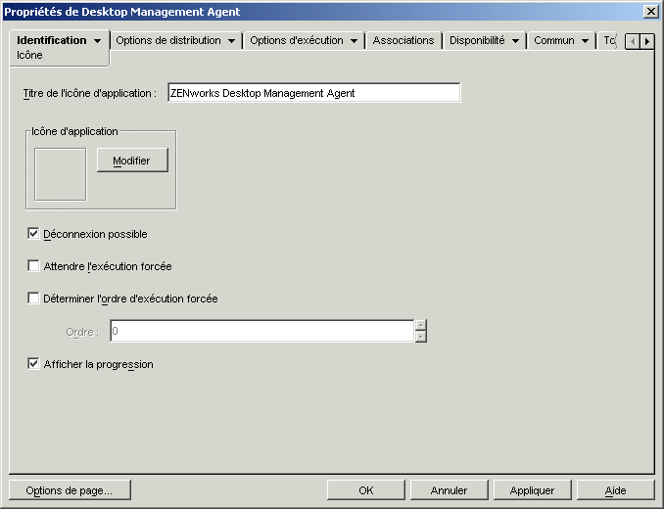Switch to Options d'exécution tab
Screen dimensions: 664x509
(297, 40)
